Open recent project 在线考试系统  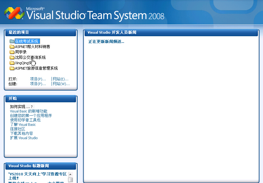(27, 41)
